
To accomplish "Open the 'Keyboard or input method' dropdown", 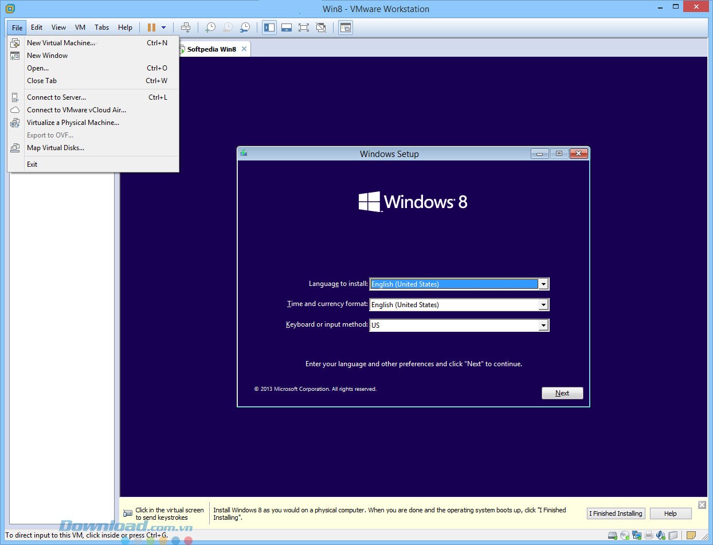I will 543,325.
